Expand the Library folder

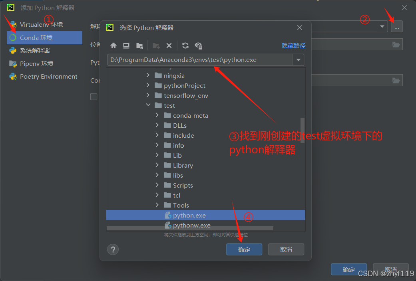[x=157, y=165]
